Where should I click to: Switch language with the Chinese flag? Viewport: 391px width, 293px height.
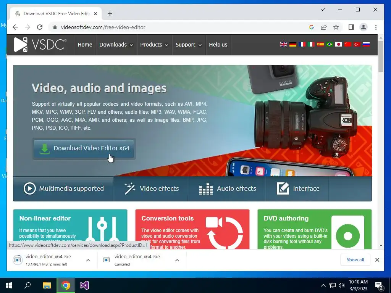[347, 44]
